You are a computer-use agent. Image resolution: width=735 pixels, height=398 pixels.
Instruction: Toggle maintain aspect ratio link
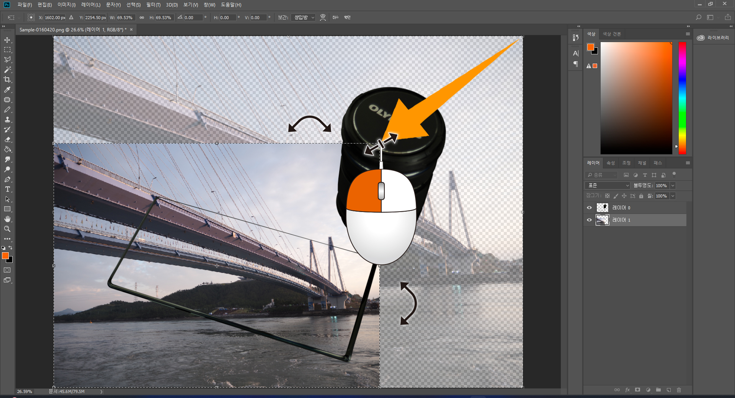tap(142, 18)
